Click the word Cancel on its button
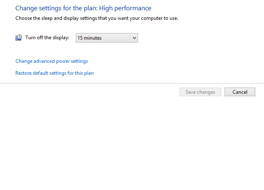Screen dimensions: 264x190 tap(240, 92)
